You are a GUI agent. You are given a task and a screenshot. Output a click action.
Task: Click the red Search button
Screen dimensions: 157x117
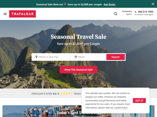click(x=116, y=57)
